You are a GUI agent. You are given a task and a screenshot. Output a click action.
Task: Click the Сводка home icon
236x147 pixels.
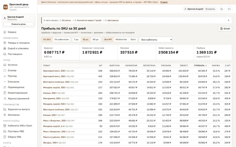click(x=5, y=32)
